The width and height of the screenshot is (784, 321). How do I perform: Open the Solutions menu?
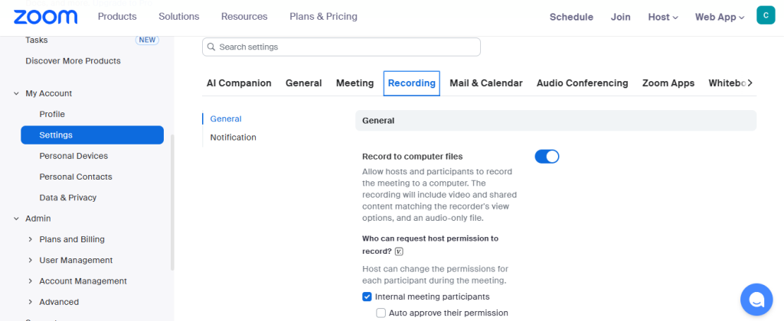[179, 17]
